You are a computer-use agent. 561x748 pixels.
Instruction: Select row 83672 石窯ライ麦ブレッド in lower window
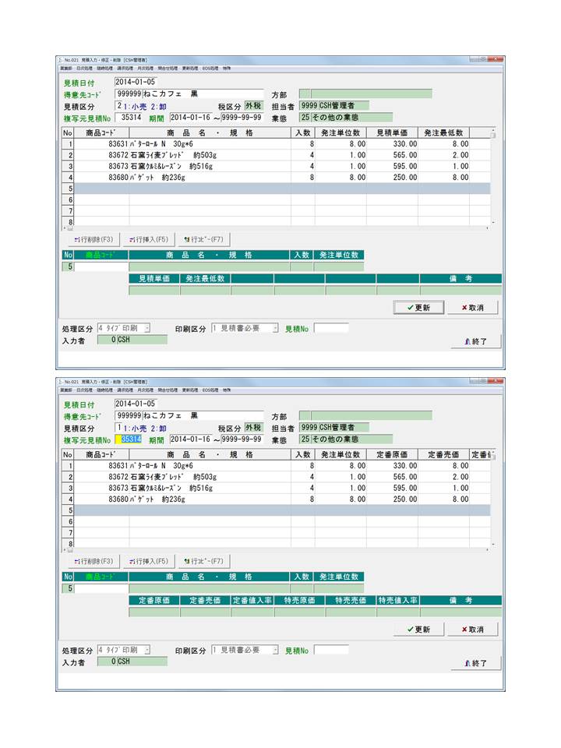(277, 477)
